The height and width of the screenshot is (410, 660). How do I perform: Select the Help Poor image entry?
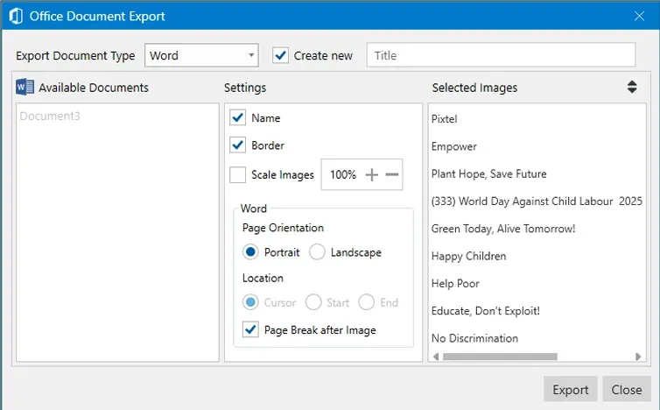455,283
